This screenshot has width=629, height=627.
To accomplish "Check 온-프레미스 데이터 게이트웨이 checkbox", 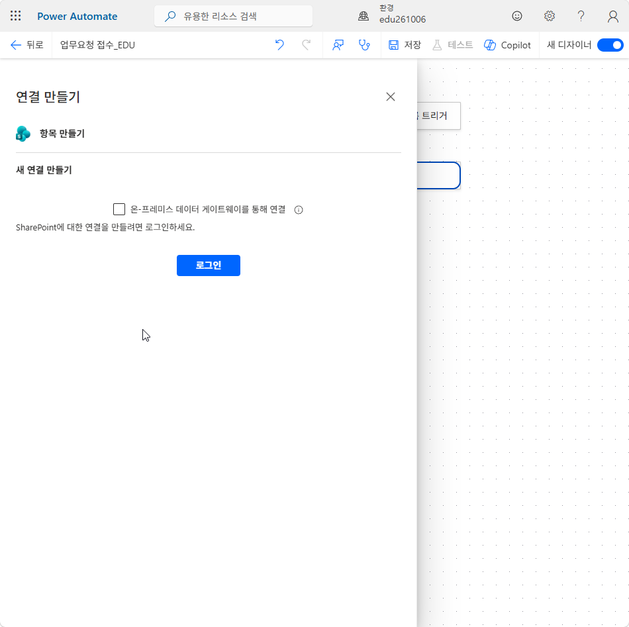I will tap(119, 209).
